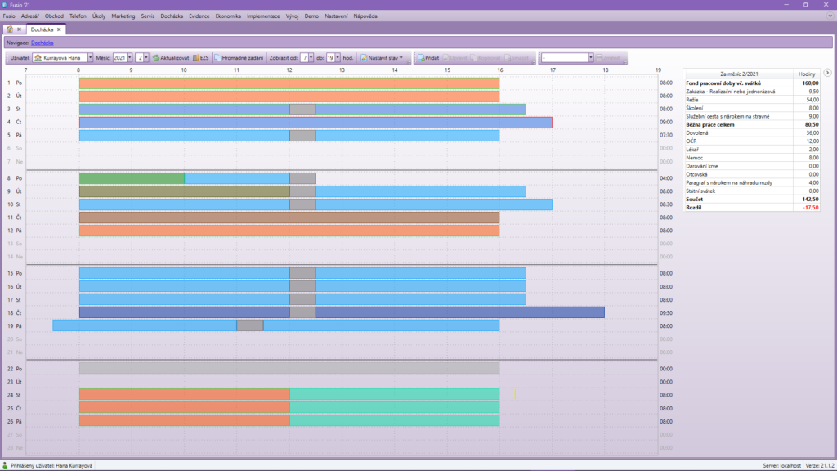The height and width of the screenshot is (471, 837).
Task: Expand the year 2021 dropdown
Action: click(129, 58)
